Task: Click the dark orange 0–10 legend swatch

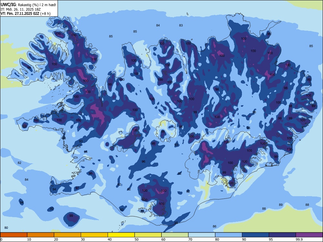Action: point(14,235)
